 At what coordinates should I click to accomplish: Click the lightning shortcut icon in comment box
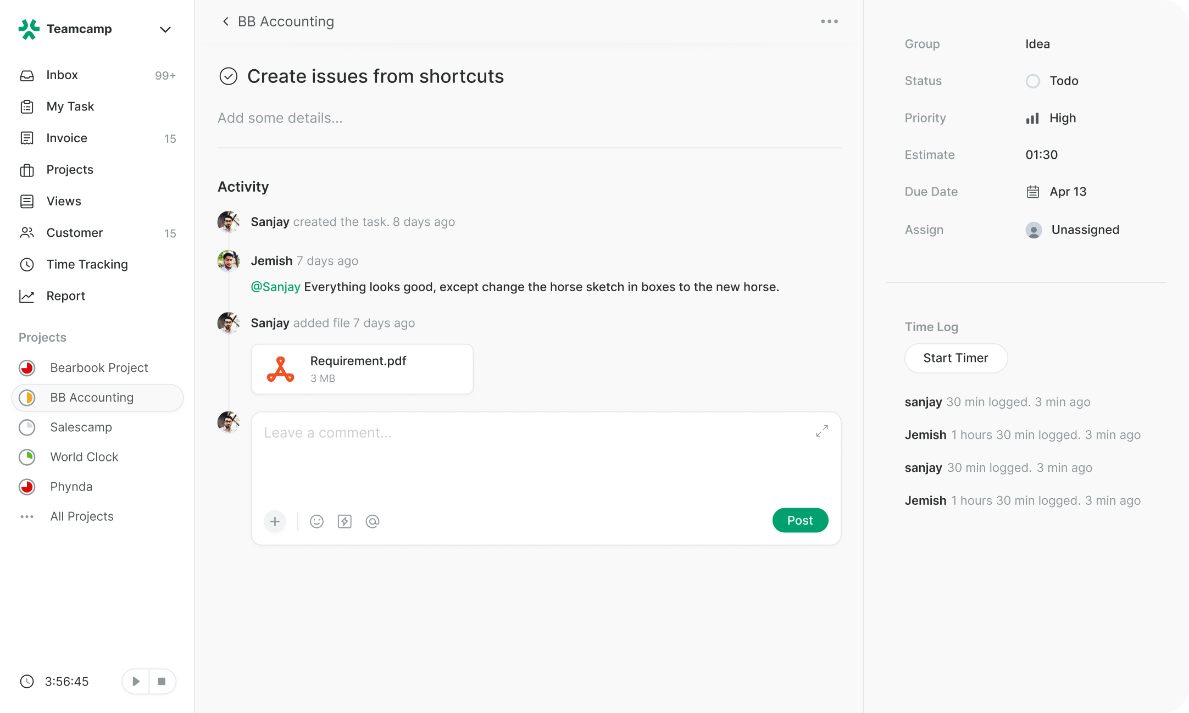pos(345,521)
